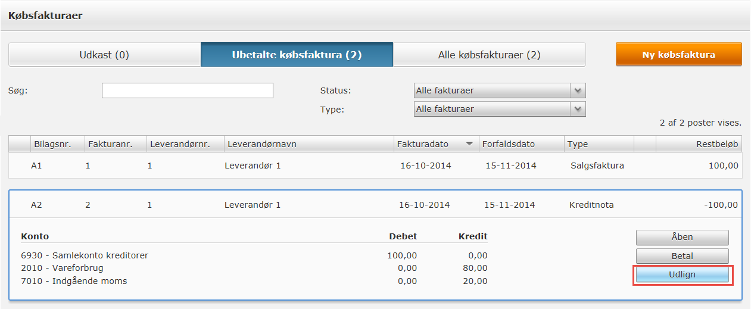Select the Ubetalte købsfaktura (2) tab

(297, 55)
